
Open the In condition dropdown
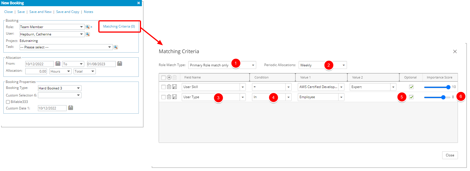[289, 97]
